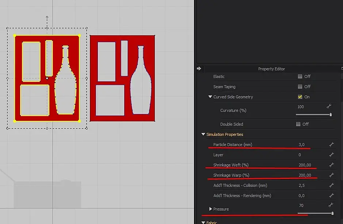The width and height of the screenshot is (343, 224).
Task: Open the wrench tool for Shrinkage Warp
Action: (x=331, y=175)
